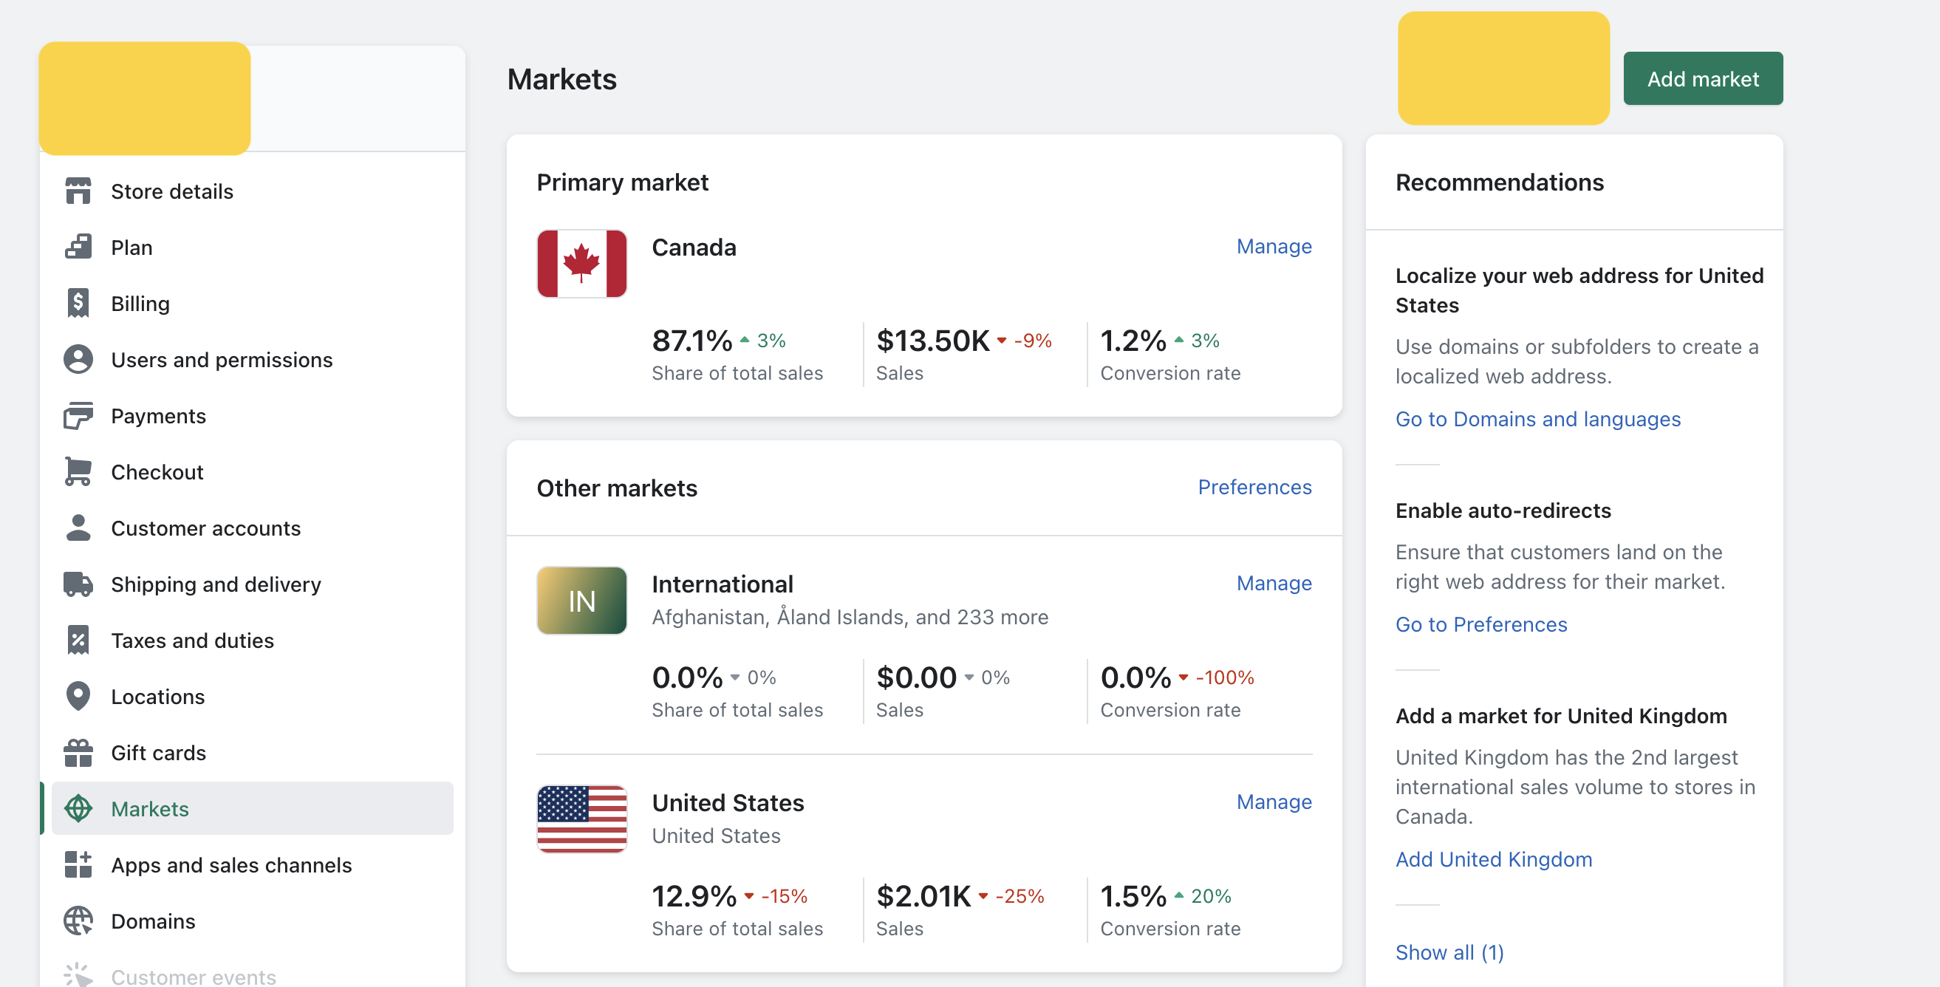The image size is (1940, 987).
Task: Open Customer accounts settings
Action: pyautogui.click(x=205, y=528)
